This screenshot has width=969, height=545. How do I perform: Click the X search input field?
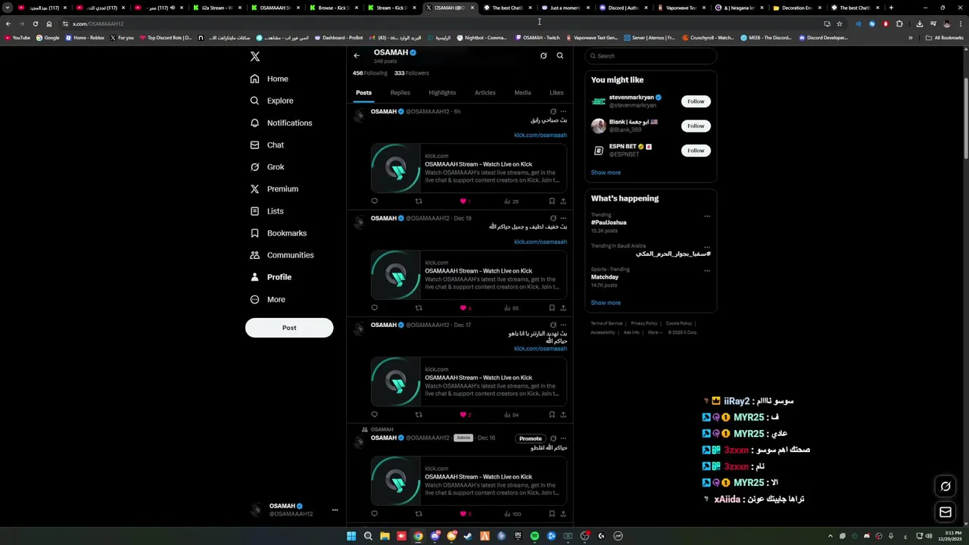(x=651, y=56)
